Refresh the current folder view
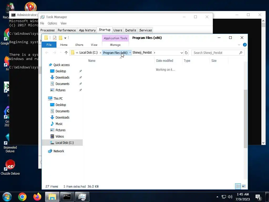 pyautogui.click(x=186, y=53)
